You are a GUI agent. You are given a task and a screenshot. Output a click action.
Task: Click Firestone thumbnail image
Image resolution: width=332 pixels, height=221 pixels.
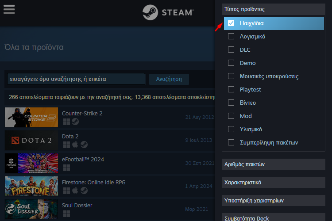pos(31,187)
